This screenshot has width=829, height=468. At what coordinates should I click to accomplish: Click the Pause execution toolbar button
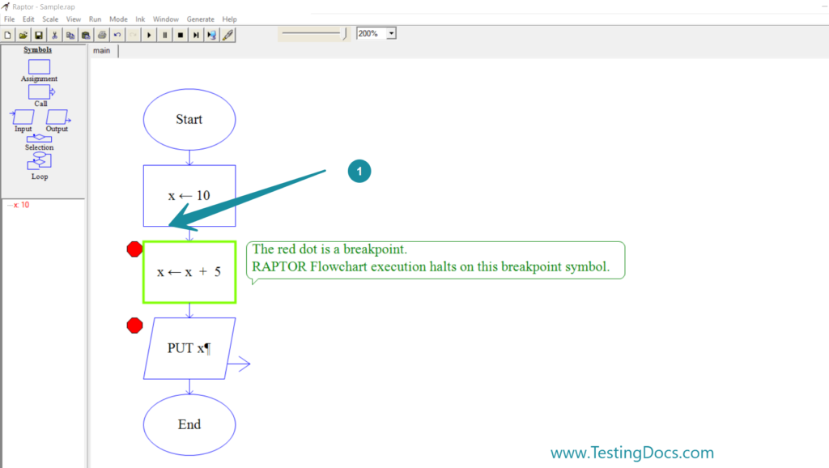pyautogui.click(x=165, y=34)
